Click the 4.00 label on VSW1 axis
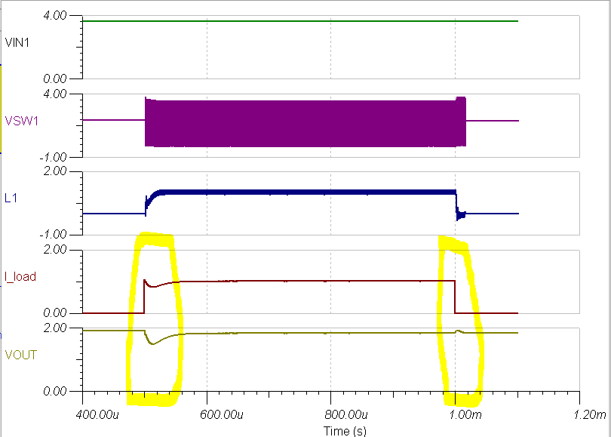 [55, 94]
